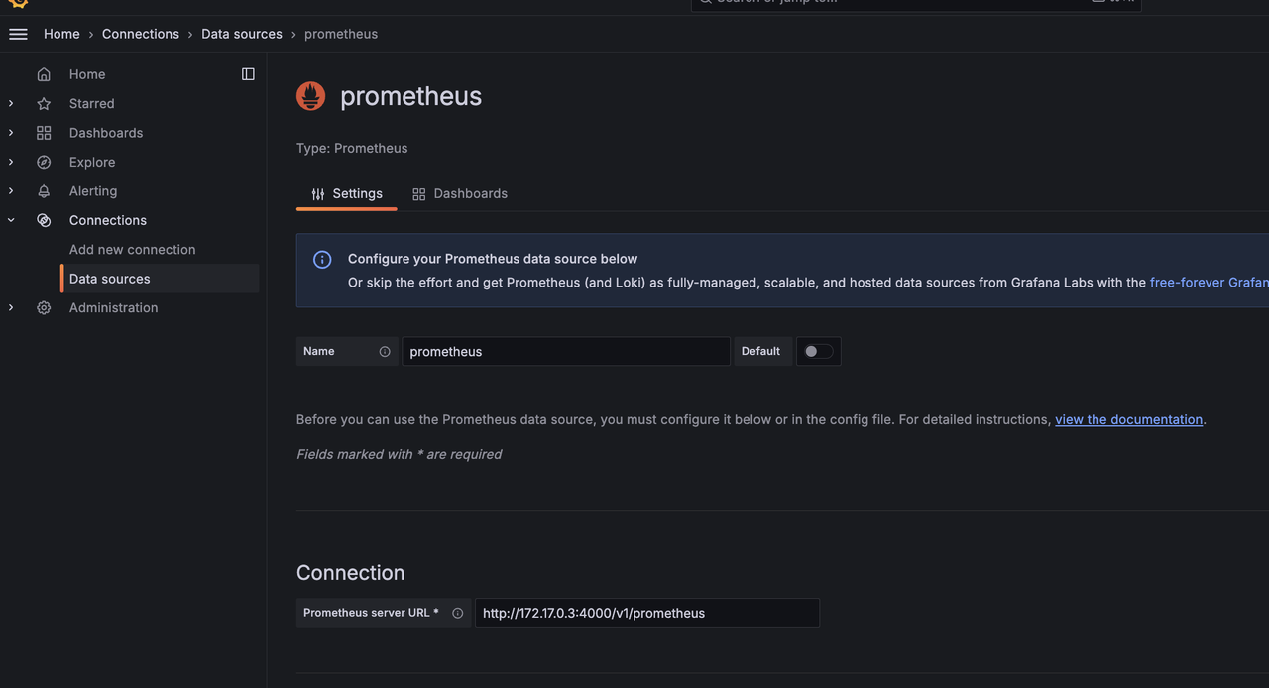The image size is (1269, 688).
Task: Click the Starred star icon
Action: click(x=44, y=103)
